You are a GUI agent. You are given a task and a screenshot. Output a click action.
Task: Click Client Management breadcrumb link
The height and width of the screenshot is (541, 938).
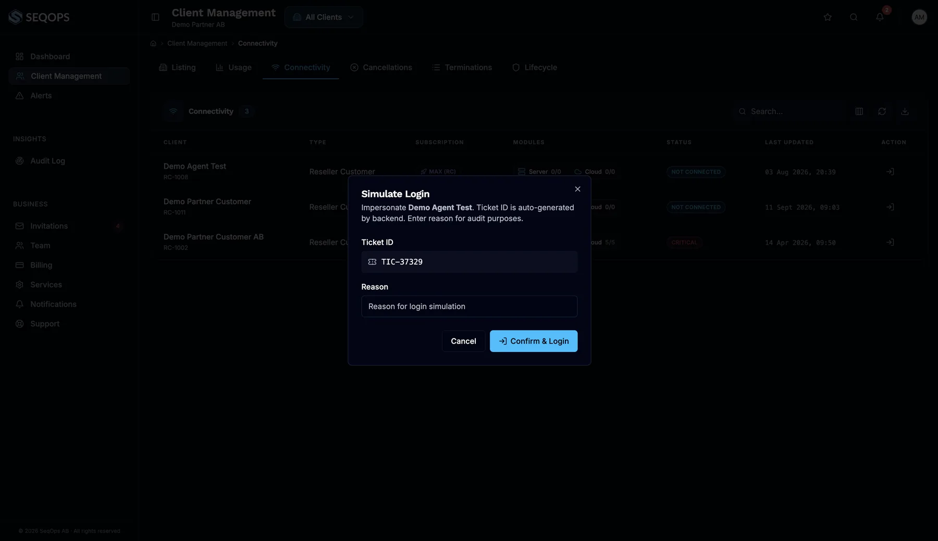tap(197, 43)
